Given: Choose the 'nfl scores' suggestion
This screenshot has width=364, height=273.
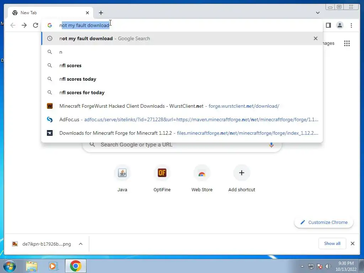Looking at the screenshot, I should (182, 65).
